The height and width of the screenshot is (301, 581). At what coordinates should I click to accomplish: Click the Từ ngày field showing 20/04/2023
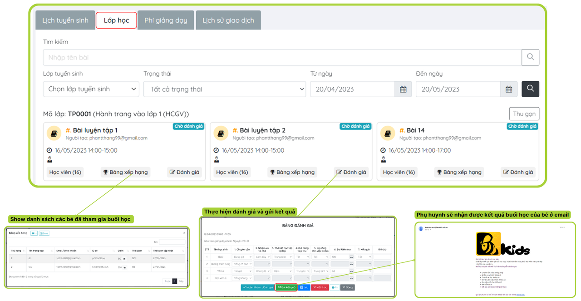(352, 89)
